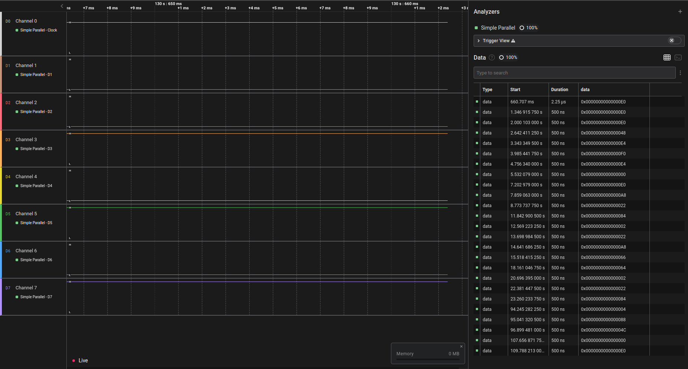Viewport: 688px width, 369px height.
Task: Click the Trigger View warning triangle icon
Action: pyautogui.click(x=513, y=41)
